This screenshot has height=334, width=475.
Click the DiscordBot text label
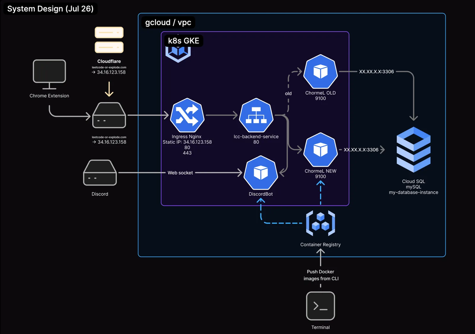tap(261, 194)
